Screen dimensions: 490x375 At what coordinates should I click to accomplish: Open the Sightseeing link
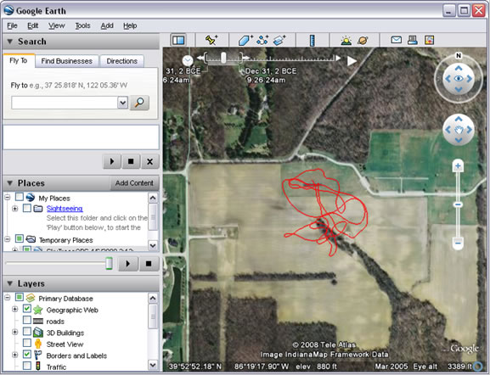coord(65,208)
